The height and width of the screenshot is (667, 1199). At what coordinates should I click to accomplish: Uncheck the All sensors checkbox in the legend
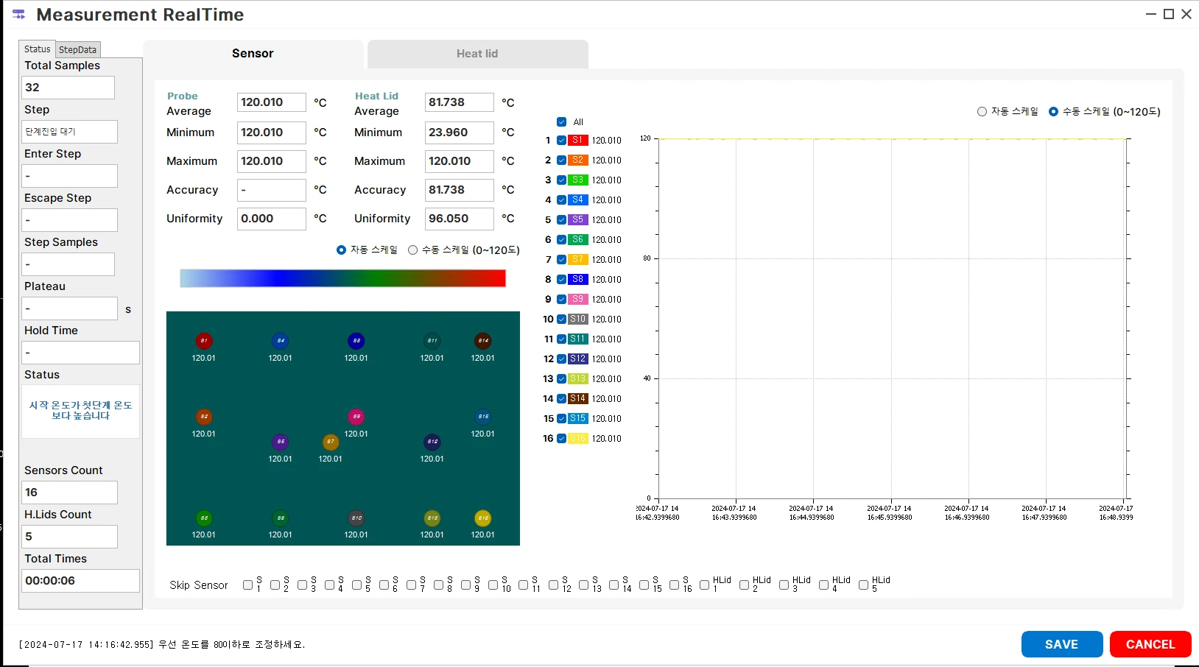coord(562,122)
